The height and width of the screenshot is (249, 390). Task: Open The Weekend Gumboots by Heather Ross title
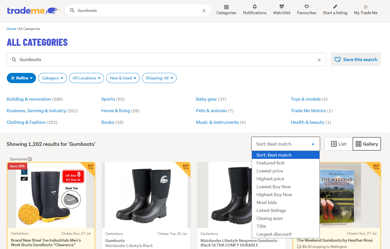pos(335,240)
